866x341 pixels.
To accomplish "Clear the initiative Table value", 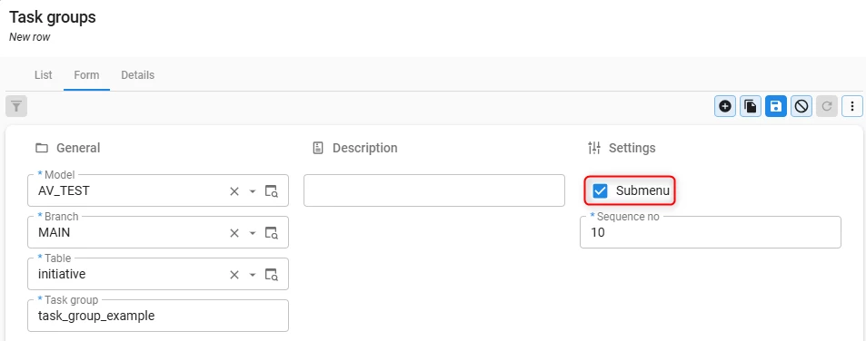I will pyautogui.click(x=234, y=275).
